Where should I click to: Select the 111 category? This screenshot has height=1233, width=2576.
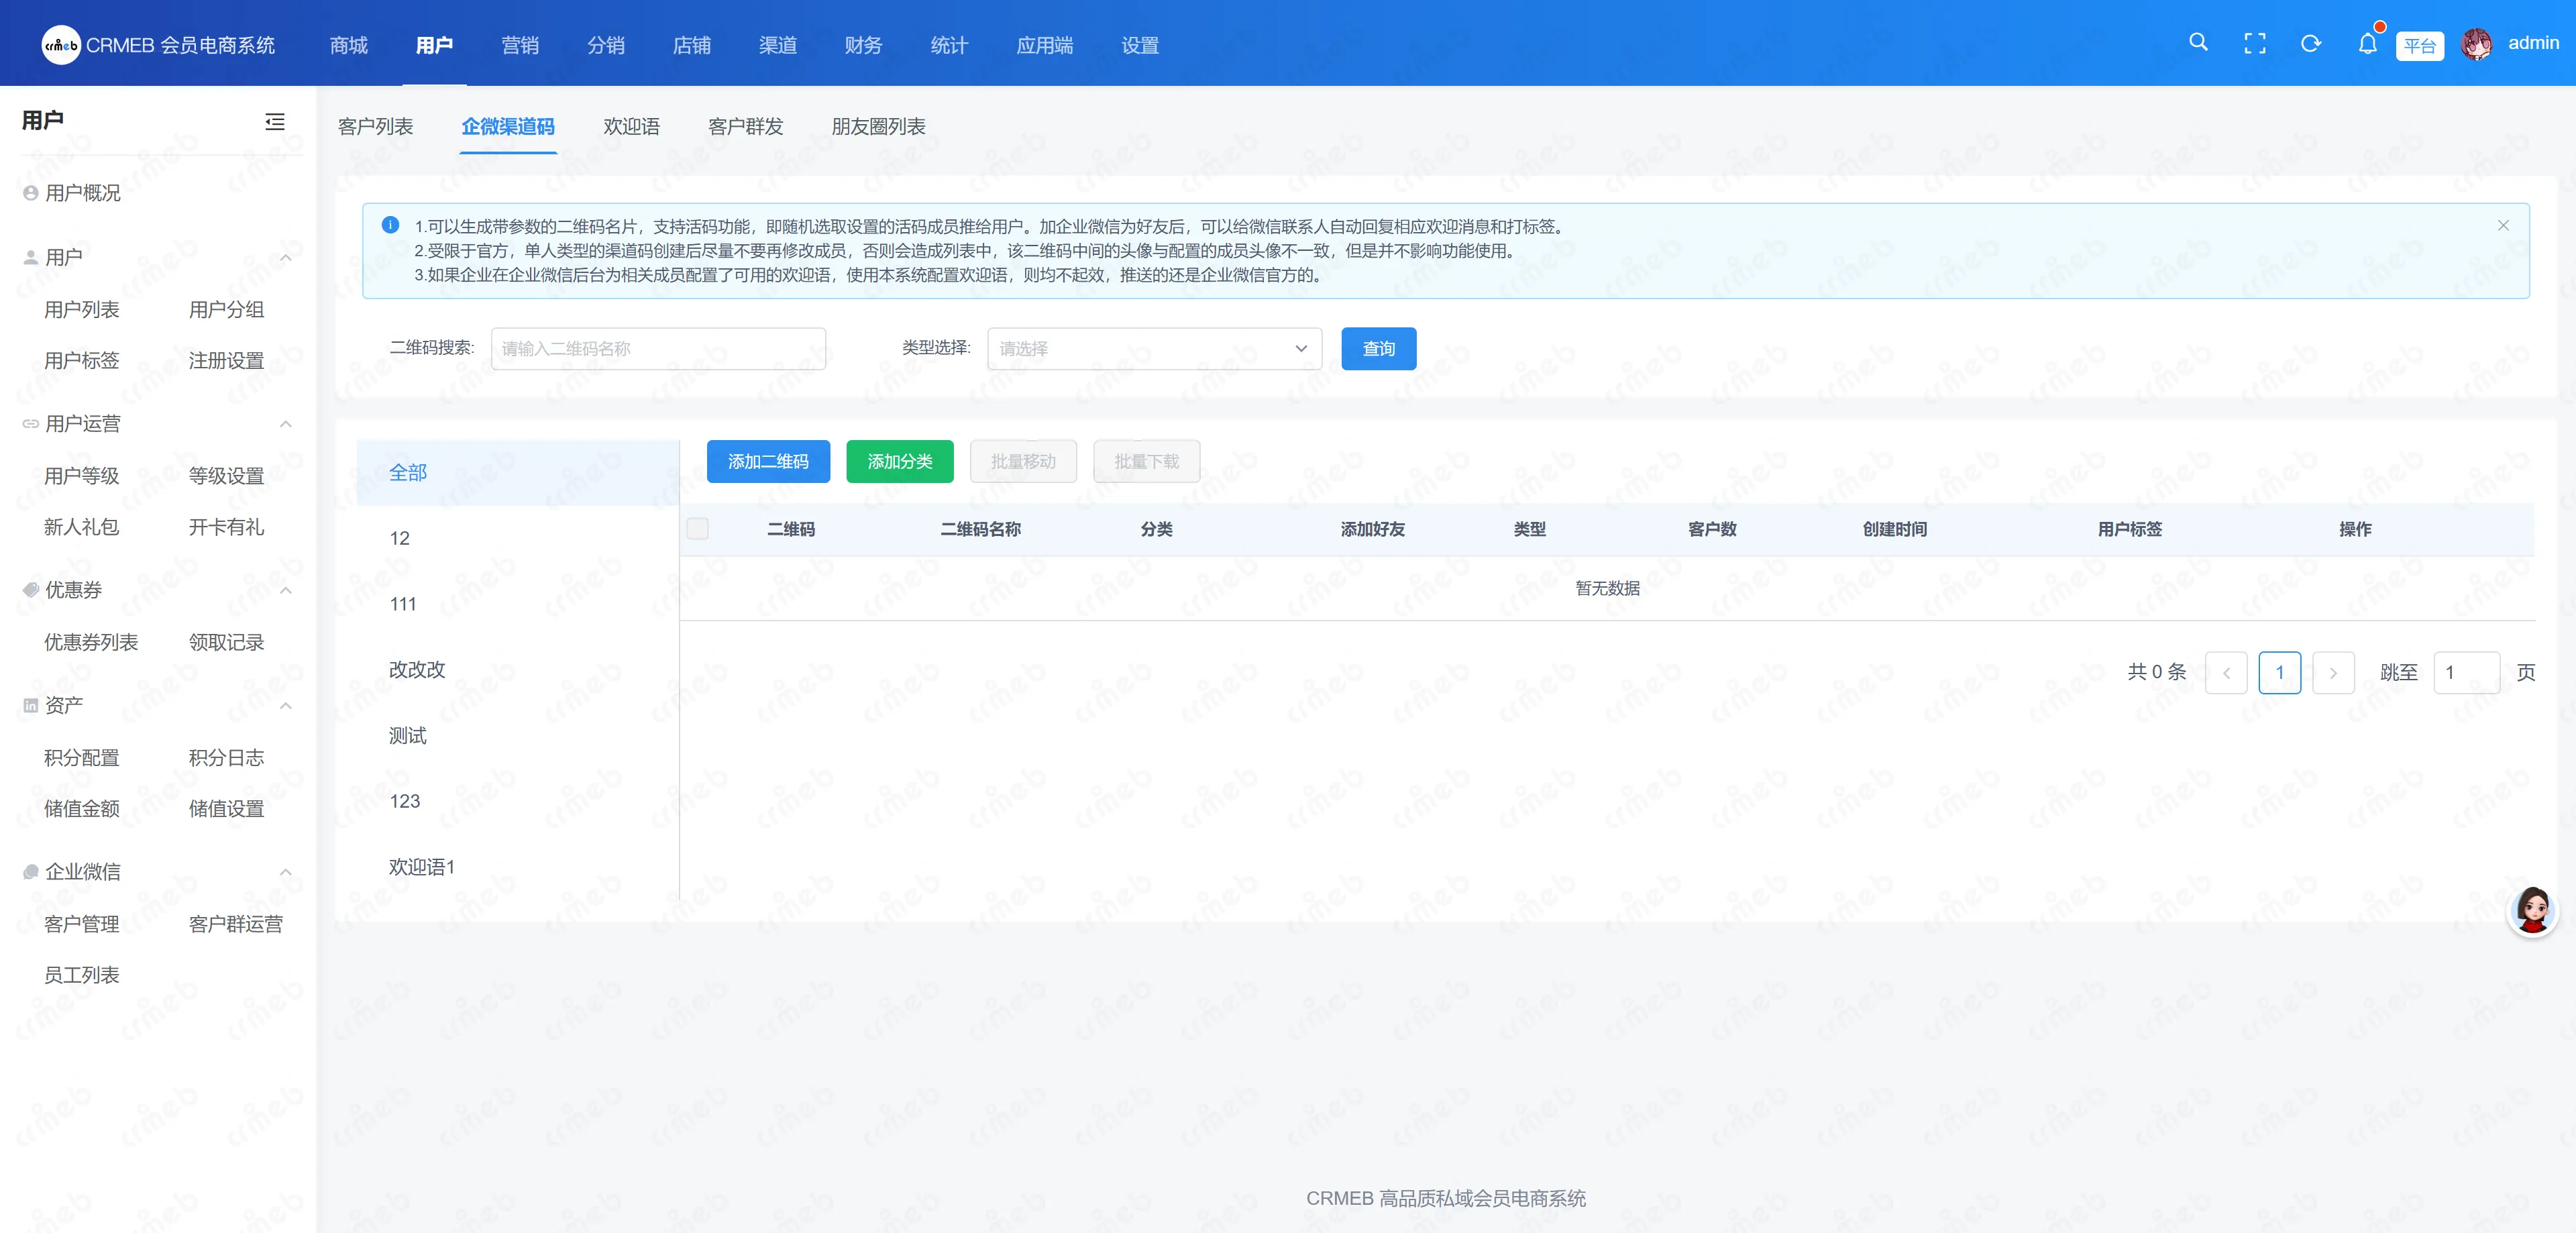[518, 604]
